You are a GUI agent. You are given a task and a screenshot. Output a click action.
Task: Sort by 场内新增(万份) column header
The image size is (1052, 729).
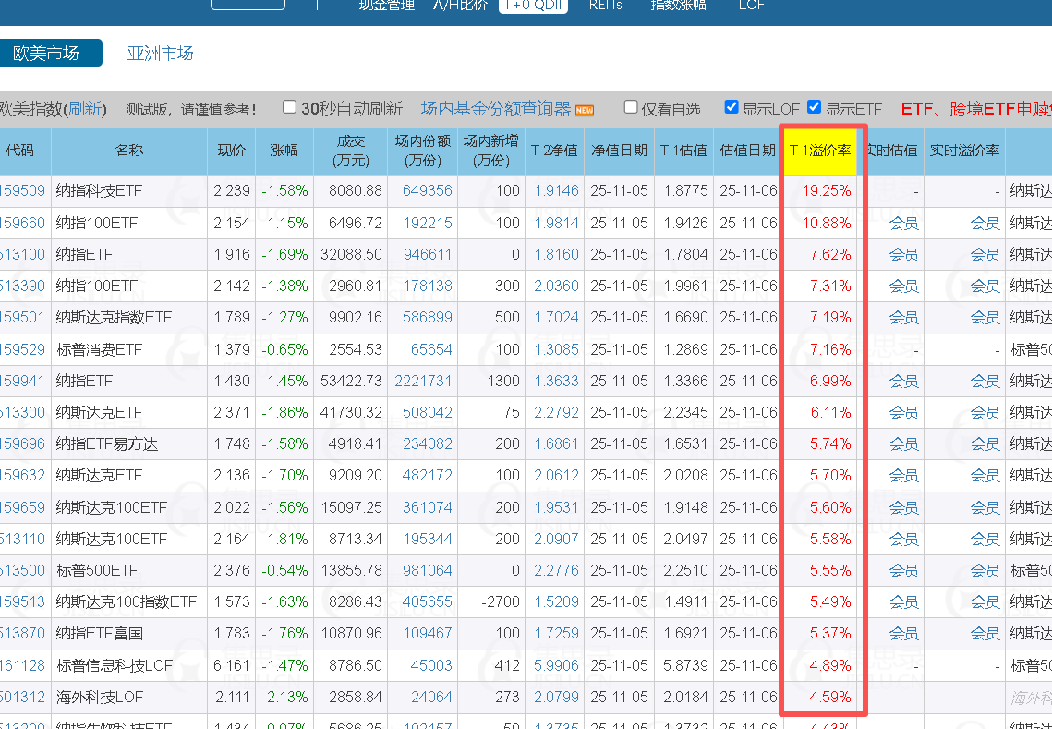(x=491, y=150)
